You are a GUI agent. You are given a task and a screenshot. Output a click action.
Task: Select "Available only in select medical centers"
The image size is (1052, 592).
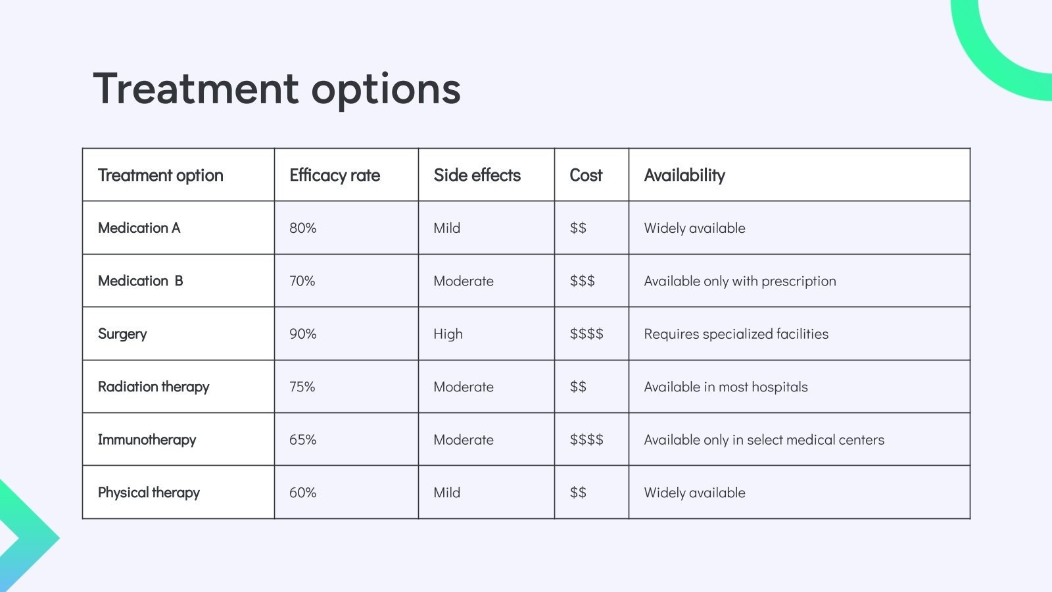tap(764, 440)
